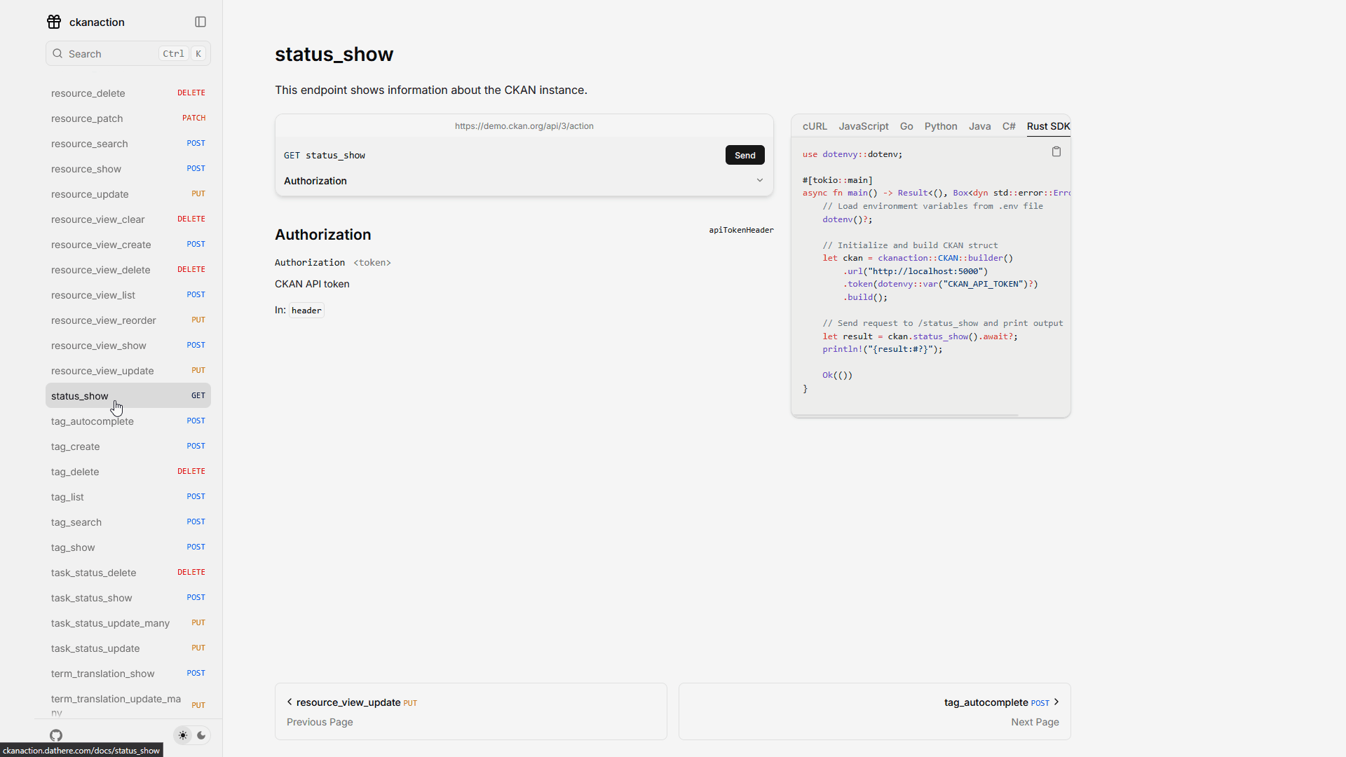Click the previous page left chevron icon

click(x=290, y=702)
